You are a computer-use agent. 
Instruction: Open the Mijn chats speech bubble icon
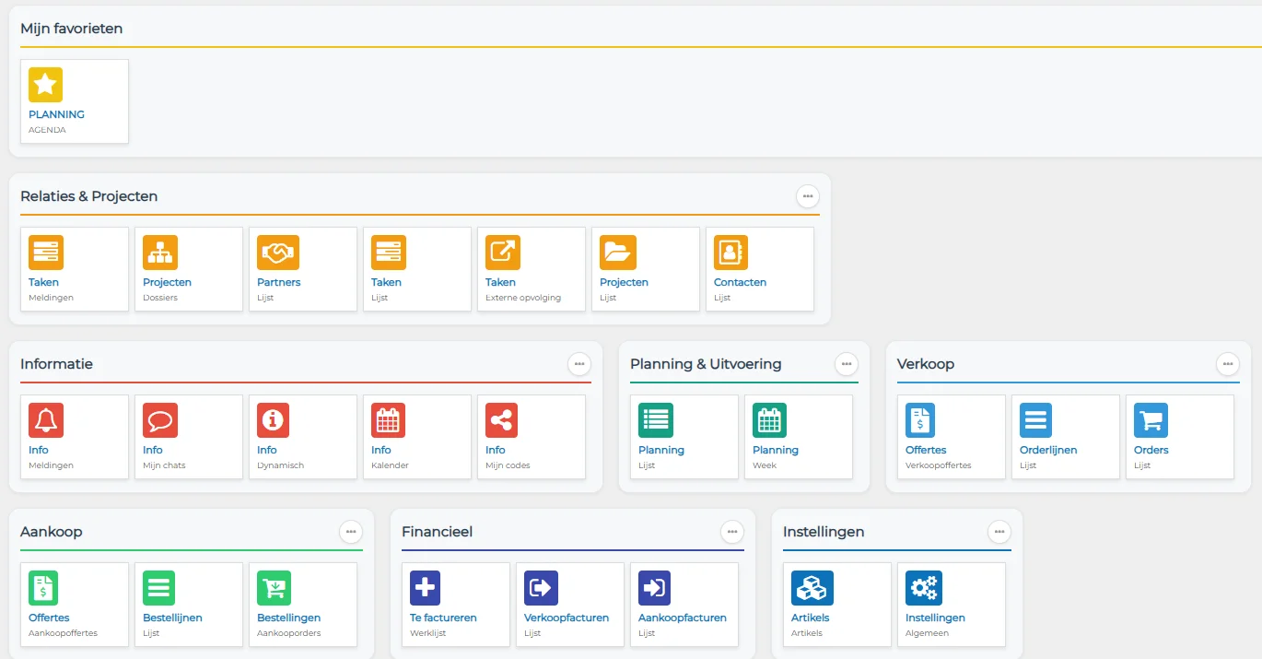click(160, 420)
